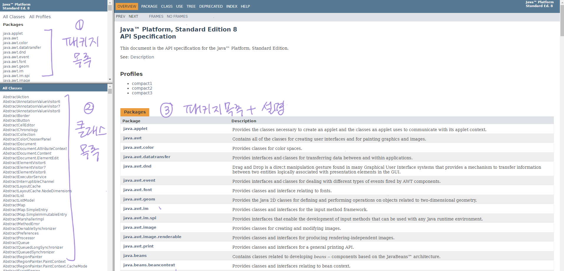The height and width of the screenshot is (271, 564).
Task: Open the AbstractButton class
Action: (16, 121)
